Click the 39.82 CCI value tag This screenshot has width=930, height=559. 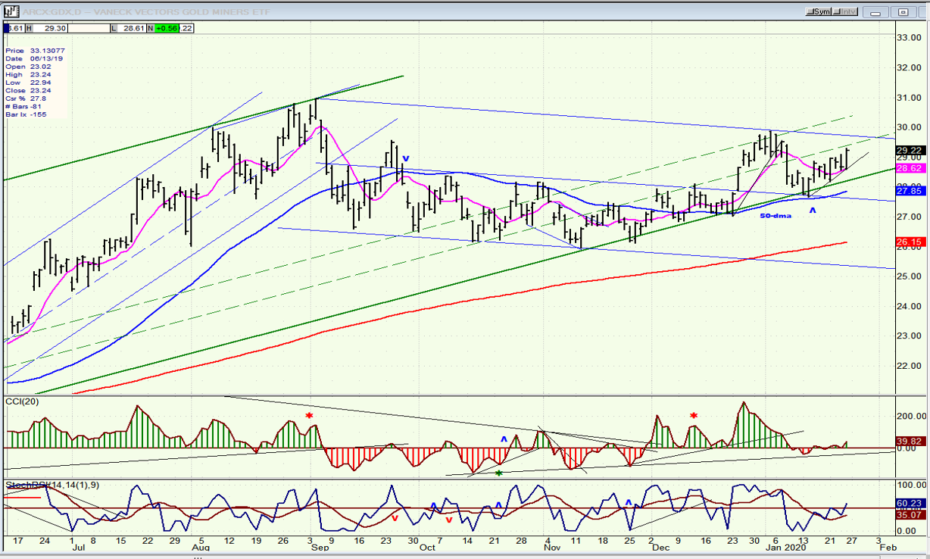point(909,441)
